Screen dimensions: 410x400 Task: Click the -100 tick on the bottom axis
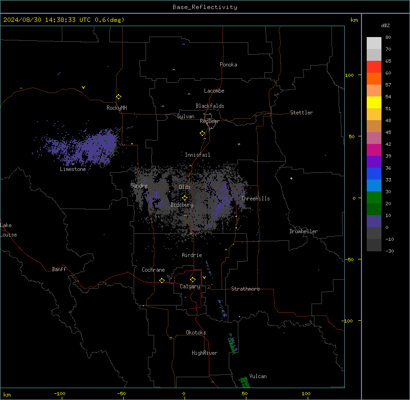coord(60,393)
